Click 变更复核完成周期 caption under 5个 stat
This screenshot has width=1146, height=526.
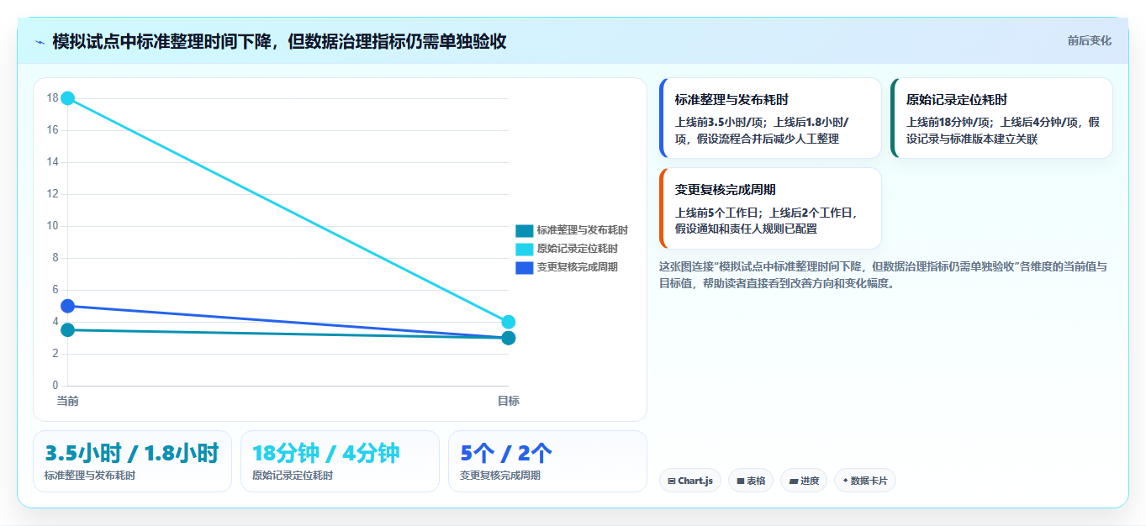(x=500, y=476)
